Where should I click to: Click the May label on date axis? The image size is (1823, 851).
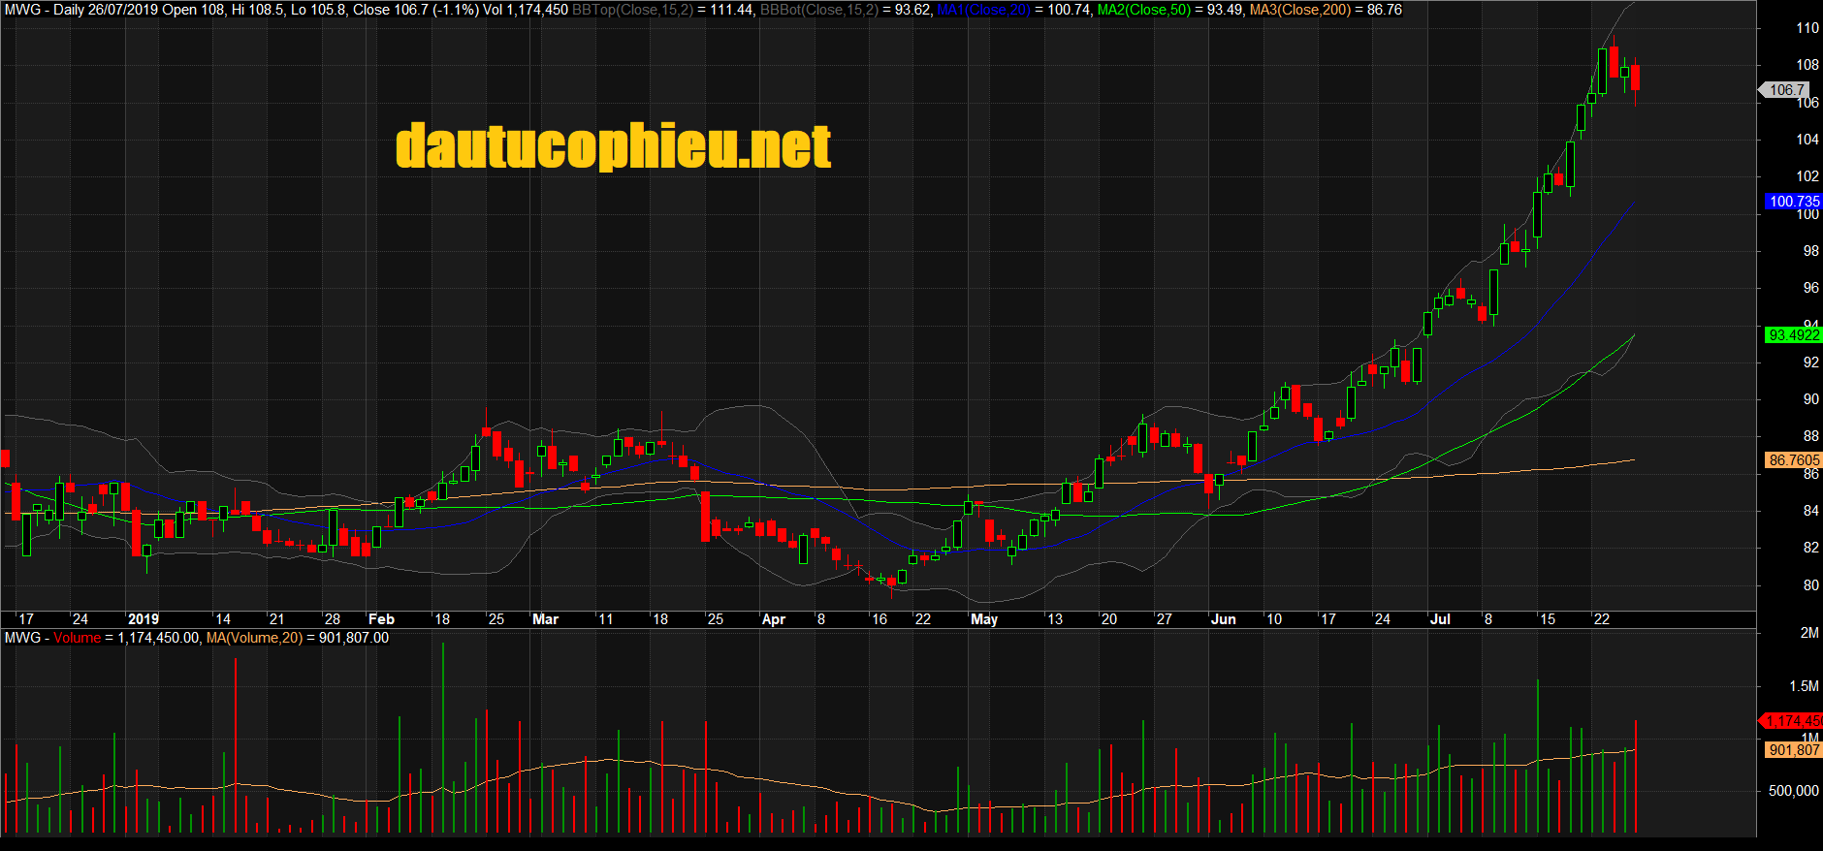click(983, 619)
